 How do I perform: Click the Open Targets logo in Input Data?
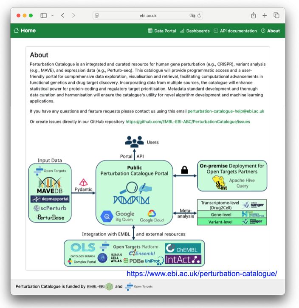pyautogui.click(x=50, y=171)
